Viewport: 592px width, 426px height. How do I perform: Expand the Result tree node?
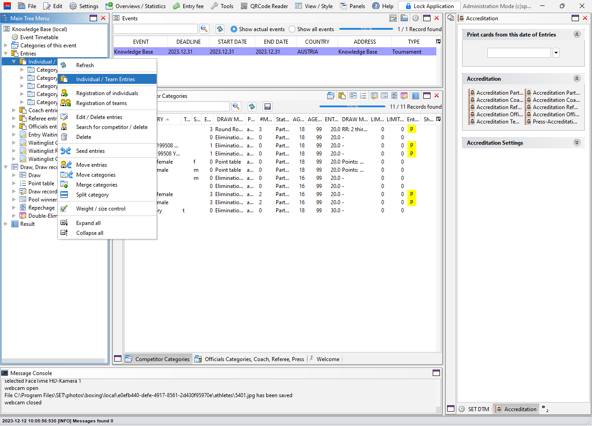click(6, 224)
